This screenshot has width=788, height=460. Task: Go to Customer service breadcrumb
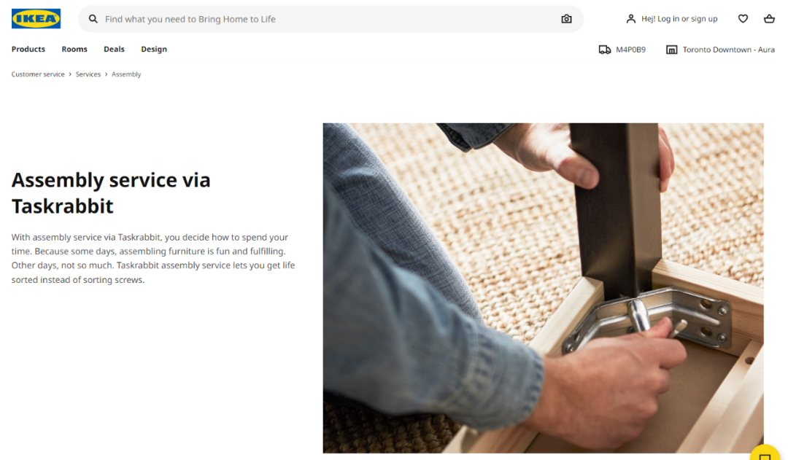38,74
